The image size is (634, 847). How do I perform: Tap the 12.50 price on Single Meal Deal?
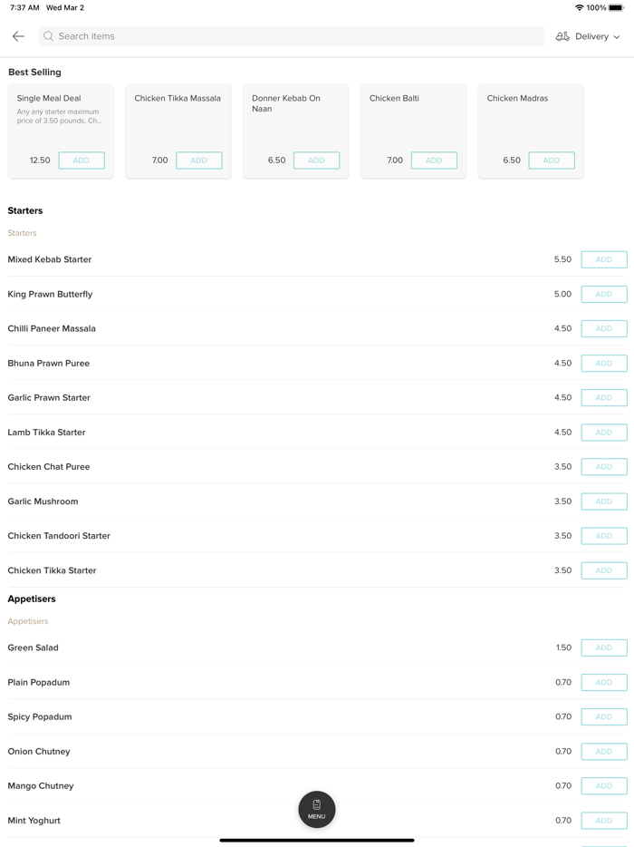[x=40, y=161]
